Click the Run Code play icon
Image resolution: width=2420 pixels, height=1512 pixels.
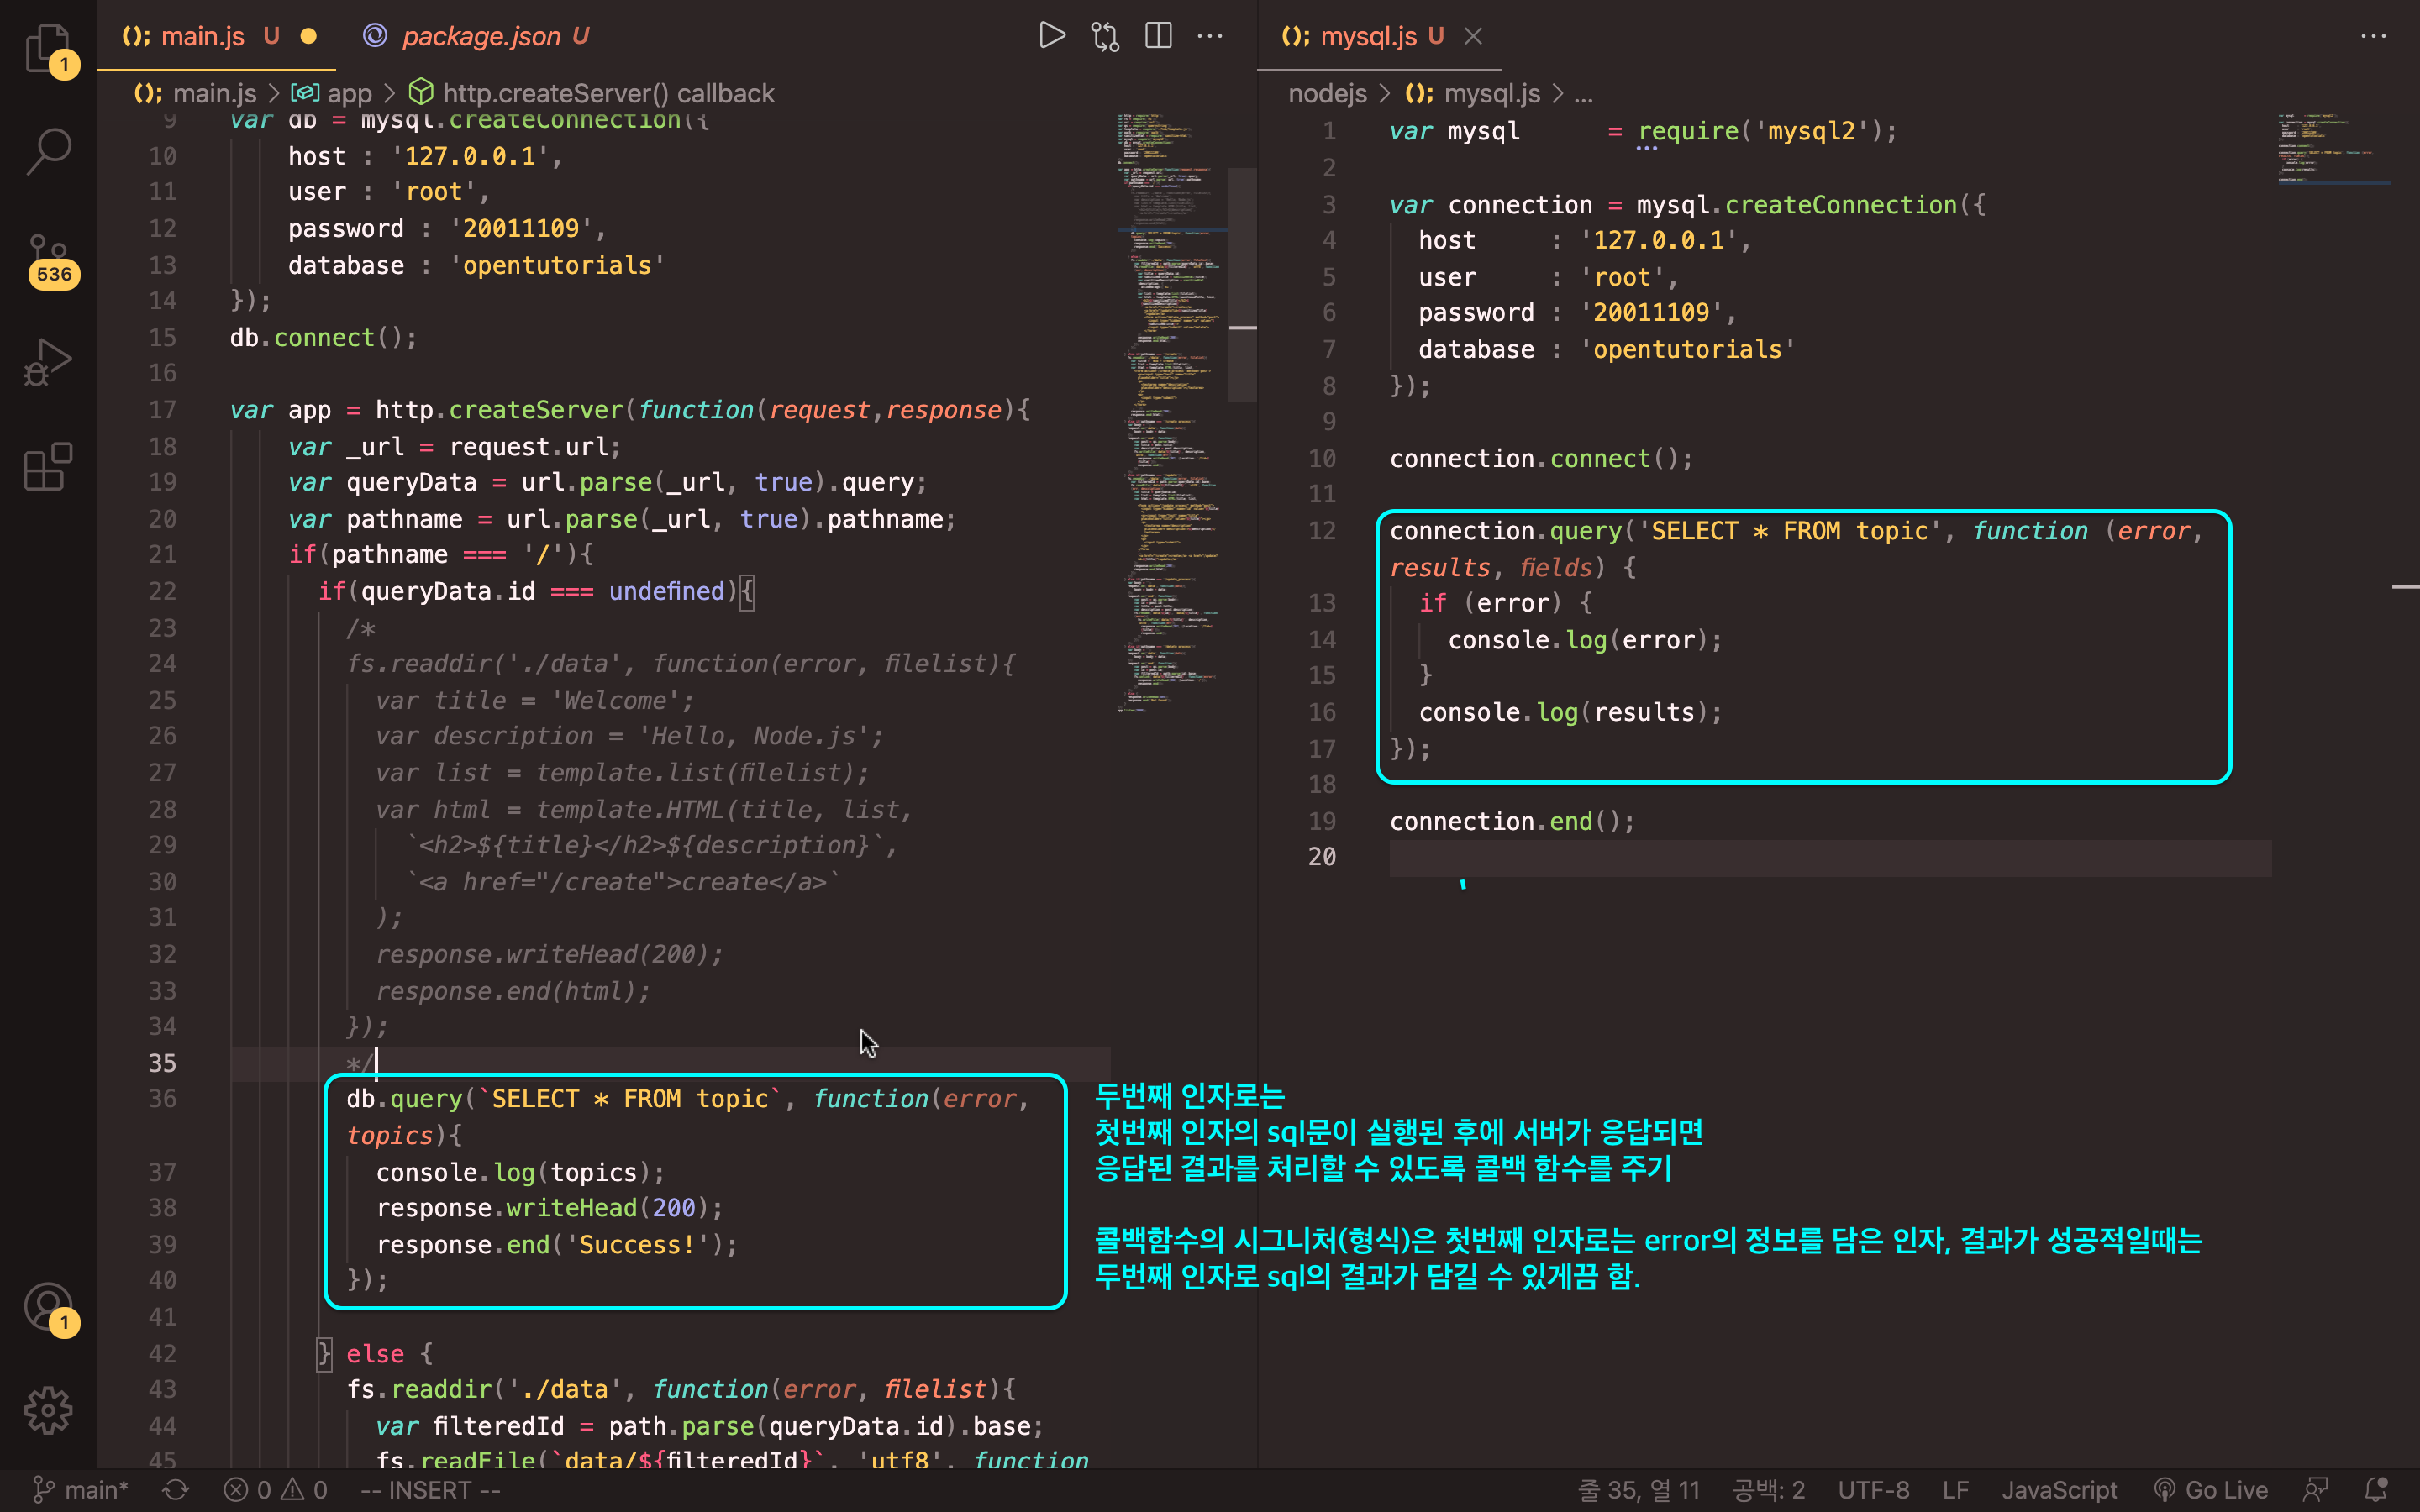[1051, 36]
